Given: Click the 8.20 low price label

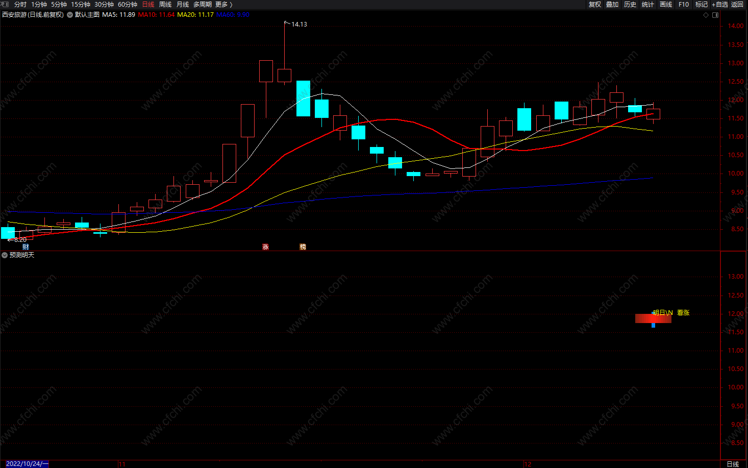Looking at the screenshot, I should click(x=20, y=240).
